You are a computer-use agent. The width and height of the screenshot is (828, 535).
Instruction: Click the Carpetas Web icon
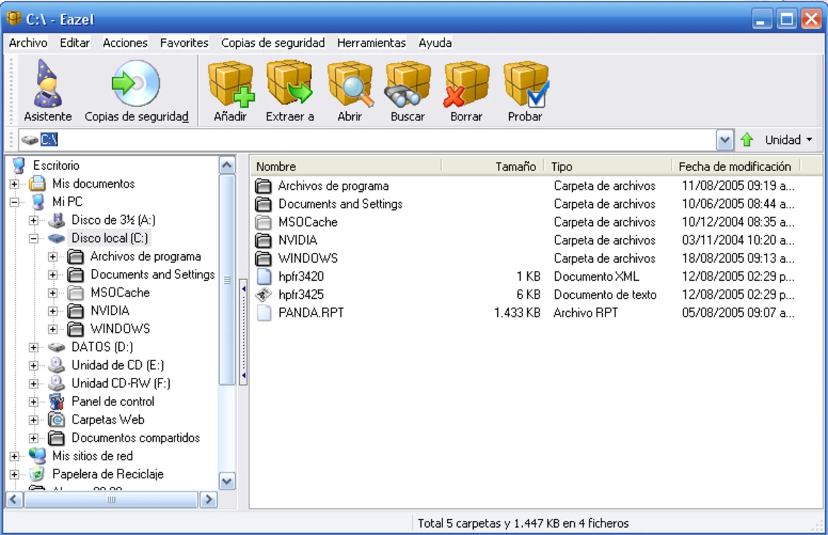point(57,419)
